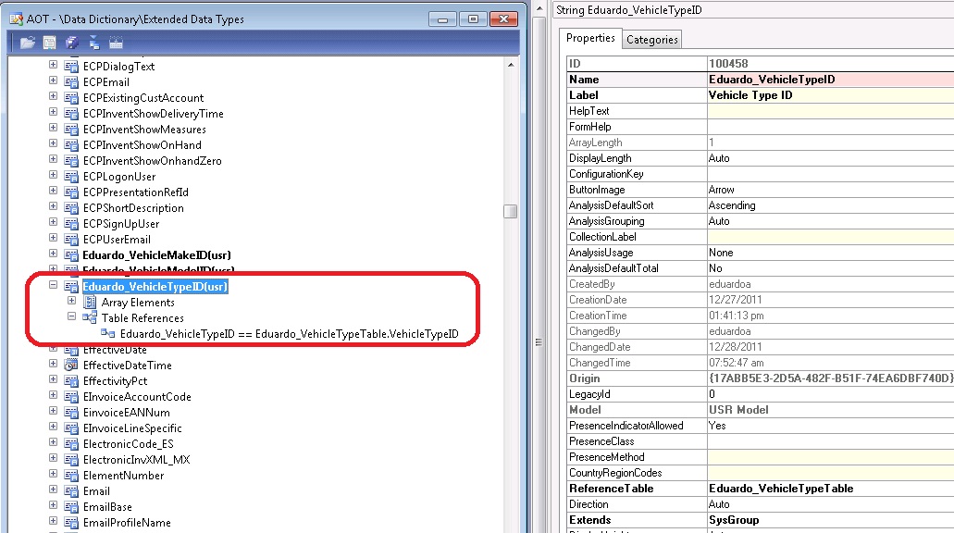Click the ButtonImage value Arrow

(x=831, y=190)
